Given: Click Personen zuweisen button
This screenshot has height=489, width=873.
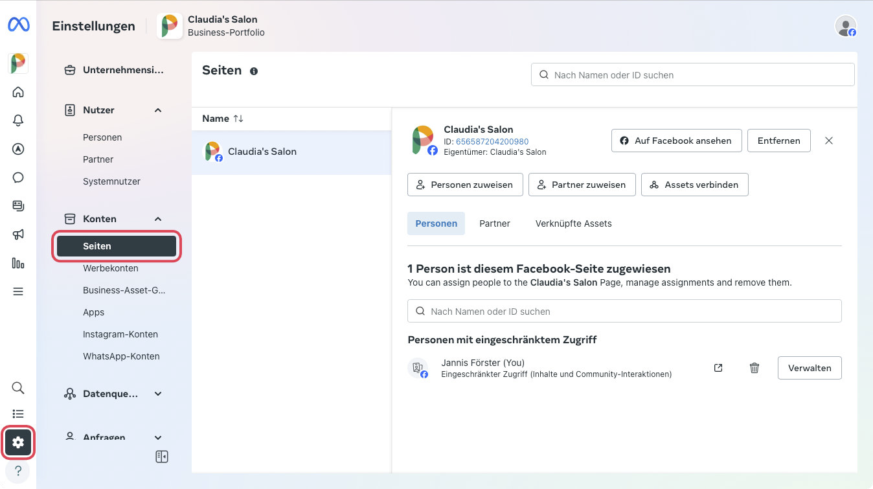Looking at the screenshot, I should (466, 185).
